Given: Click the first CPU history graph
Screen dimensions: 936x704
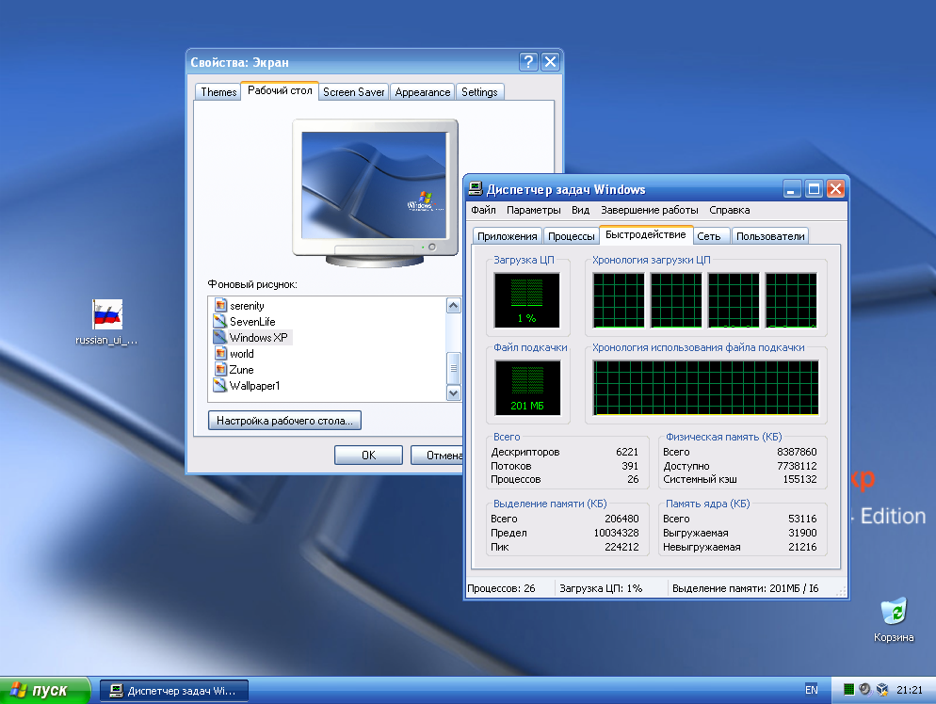Looking at the screenshot, I should pyautogui.click(x=619, y=300).
